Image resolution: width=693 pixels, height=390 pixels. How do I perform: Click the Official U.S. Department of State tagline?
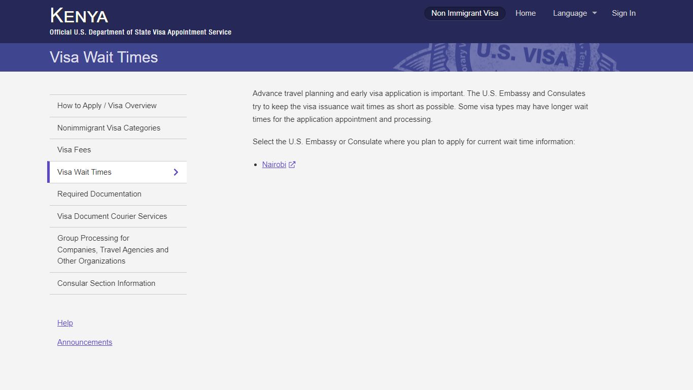click(141, 32)
